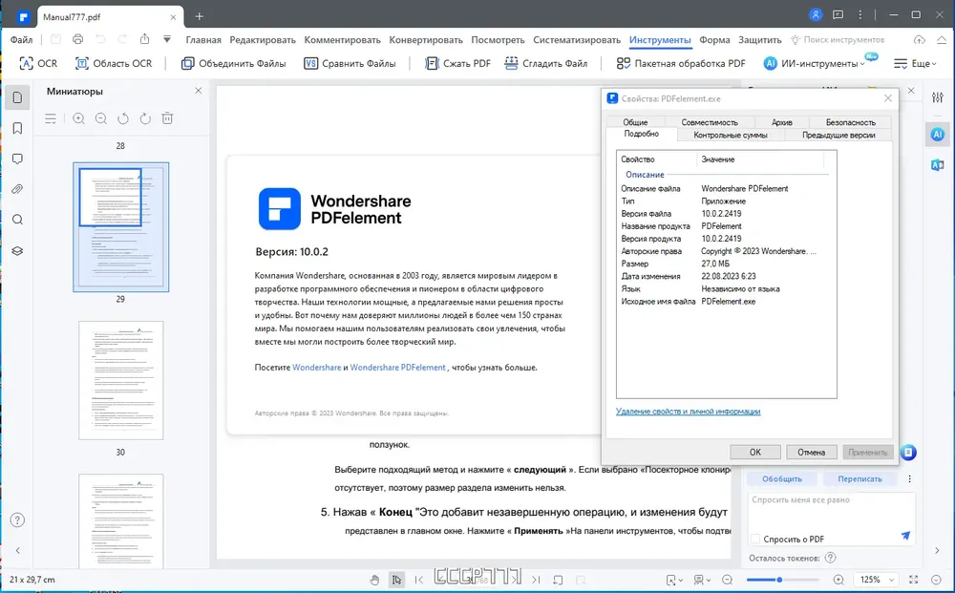Viewport: 955px width, 593px height.
Task: Open the OCR tool
Action: 38,63
